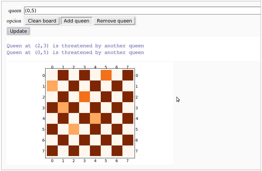This screenshot has height=171, width=262.
Task: Click the queen coordinate input field
Action: click(x=142, y=11)
